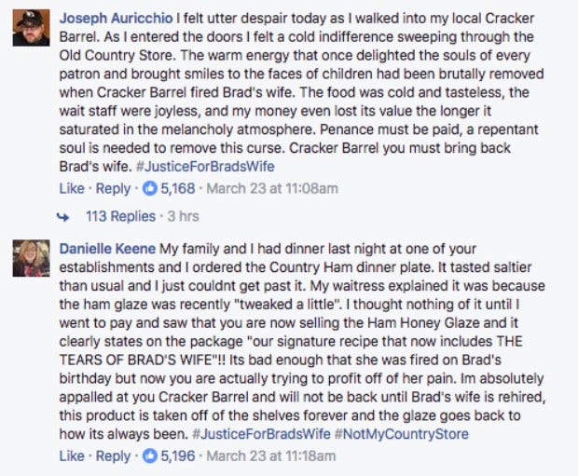Open the #NotMyCountryStore hashtag
Viewport: 578px width, 476px height.
(x=402, y=434)
